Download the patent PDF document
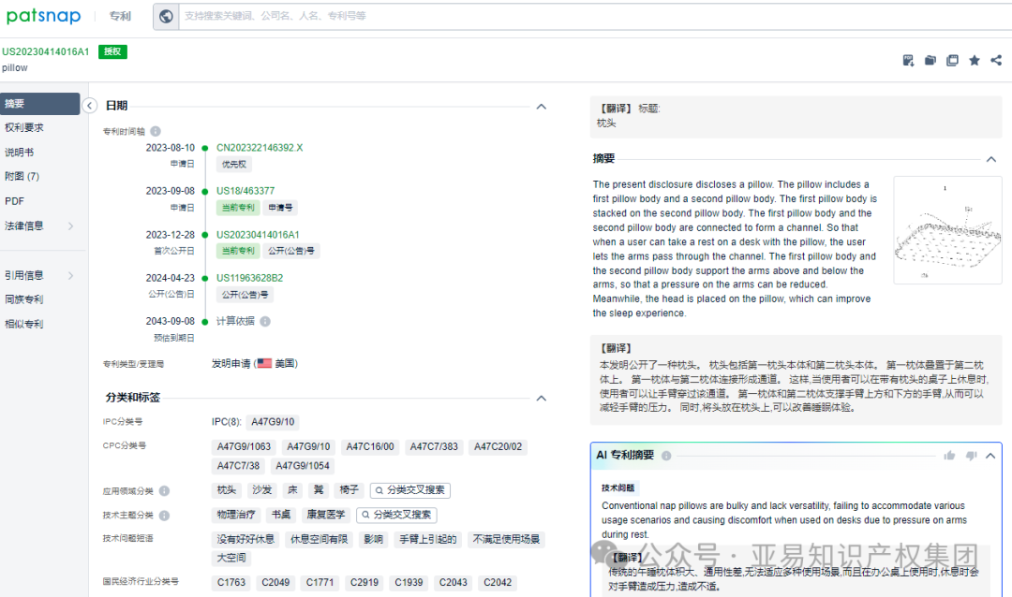Screen dimensions: 1012x597 (908, 60)
